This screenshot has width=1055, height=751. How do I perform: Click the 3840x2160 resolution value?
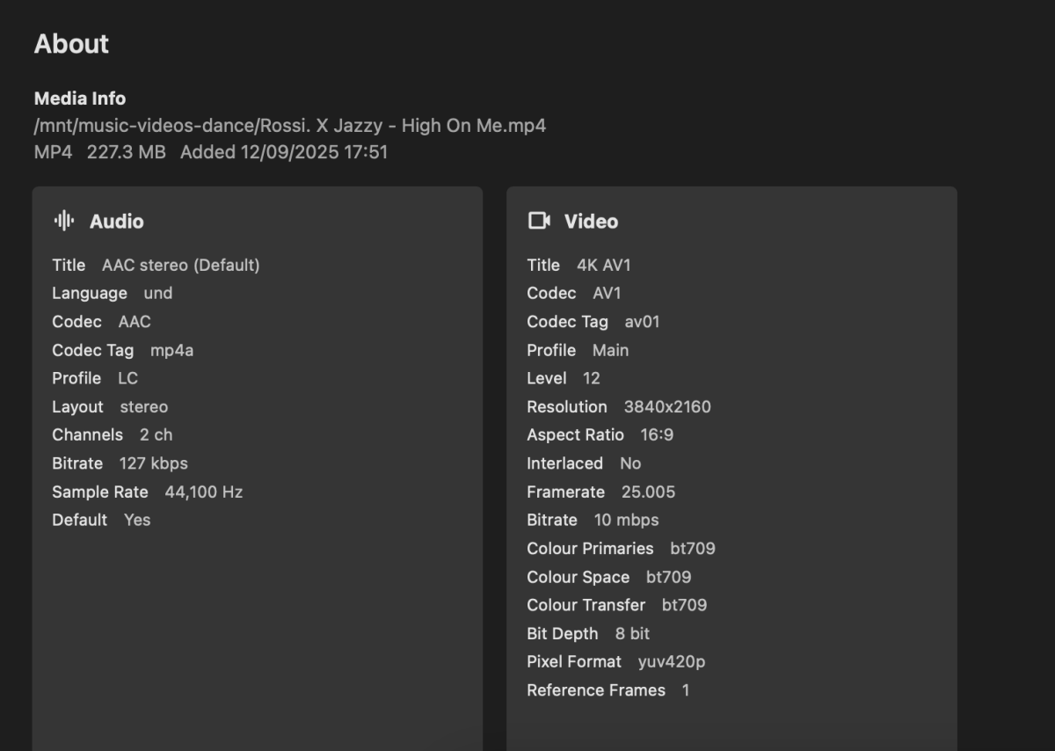pyautogui.click(x=666, y=407)
